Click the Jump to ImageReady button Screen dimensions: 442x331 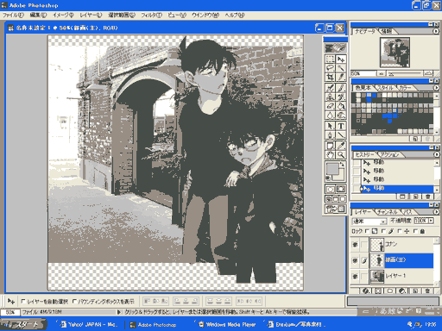click(x=335, y=209)
